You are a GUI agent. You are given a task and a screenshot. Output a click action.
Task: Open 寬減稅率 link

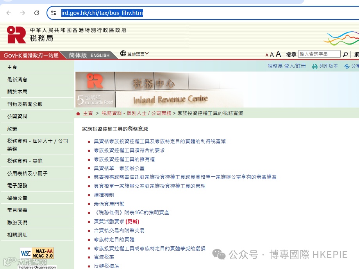tap(104, 257)
